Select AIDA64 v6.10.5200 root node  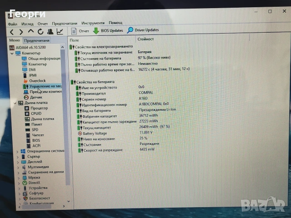pyautogui.click(x=27, y=47)
